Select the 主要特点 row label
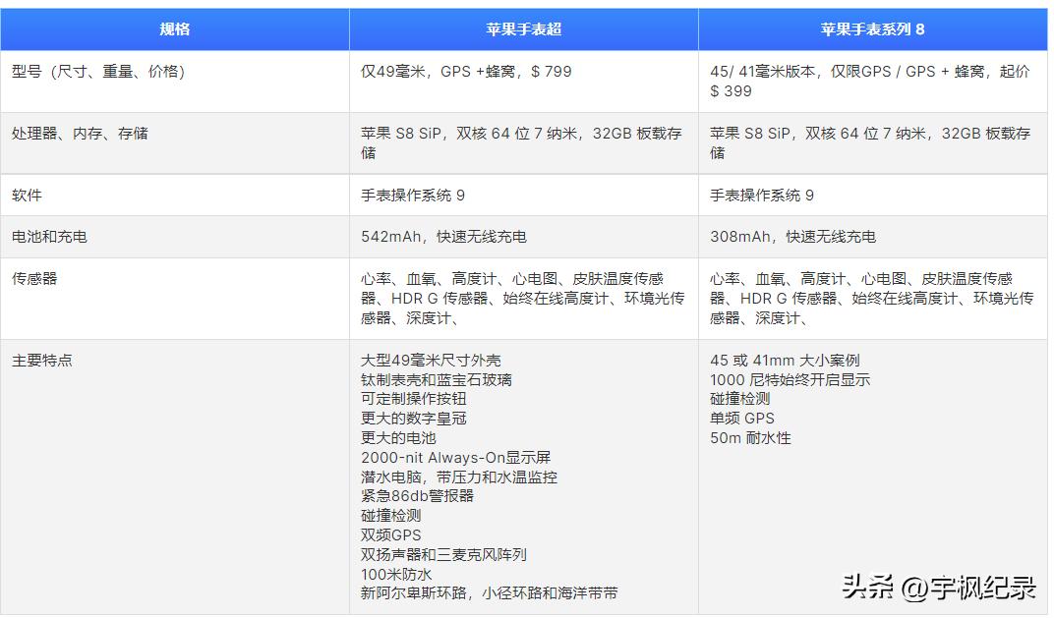The width and height of the screenshot is (1054, 618). click(x=41, y=360)
